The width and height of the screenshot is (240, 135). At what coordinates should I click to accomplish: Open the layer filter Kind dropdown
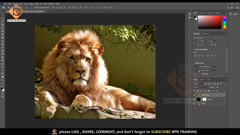click(x=198, y=84)
